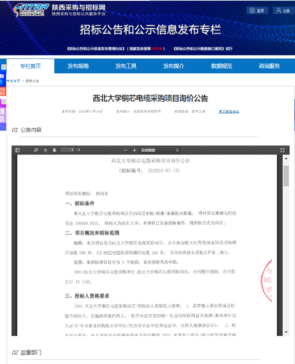295x364 pixels.
Task: Open the 原文链接地址 link
Action: [x=229, y=111]
